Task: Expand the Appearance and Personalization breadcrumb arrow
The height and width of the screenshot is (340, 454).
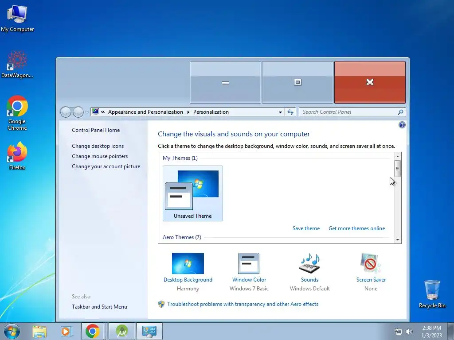Action: [188, 112]
